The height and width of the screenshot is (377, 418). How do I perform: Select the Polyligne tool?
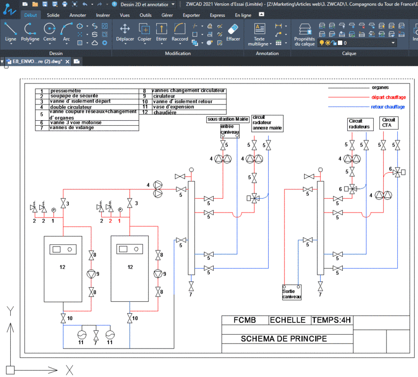click(30, 32)
